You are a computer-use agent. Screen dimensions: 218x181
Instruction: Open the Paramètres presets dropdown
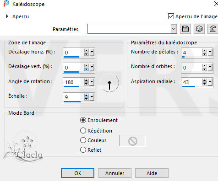pos(174,29)
